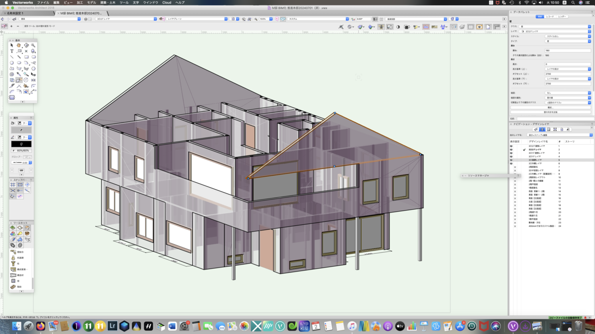595x334 pixels.
Task: Open Finder from the Dock
Action: click(x=16, y=326)
